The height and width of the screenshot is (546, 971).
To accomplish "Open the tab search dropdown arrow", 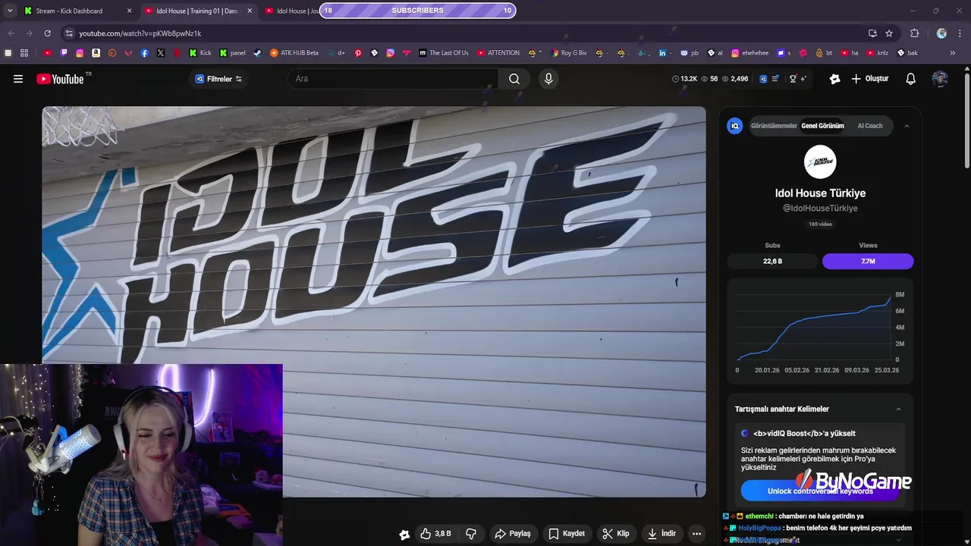I will coord(9,11).
